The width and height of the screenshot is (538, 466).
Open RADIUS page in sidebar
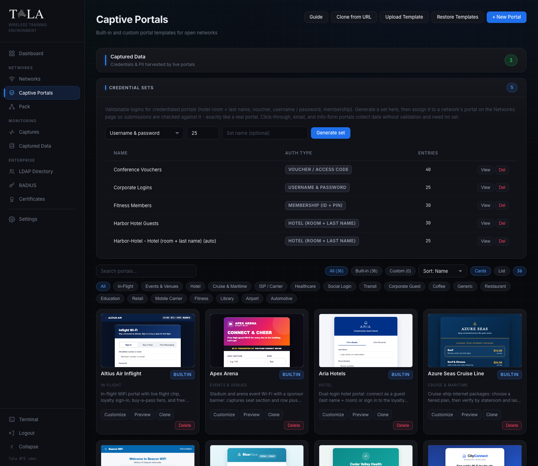click(x=42, y=185)
